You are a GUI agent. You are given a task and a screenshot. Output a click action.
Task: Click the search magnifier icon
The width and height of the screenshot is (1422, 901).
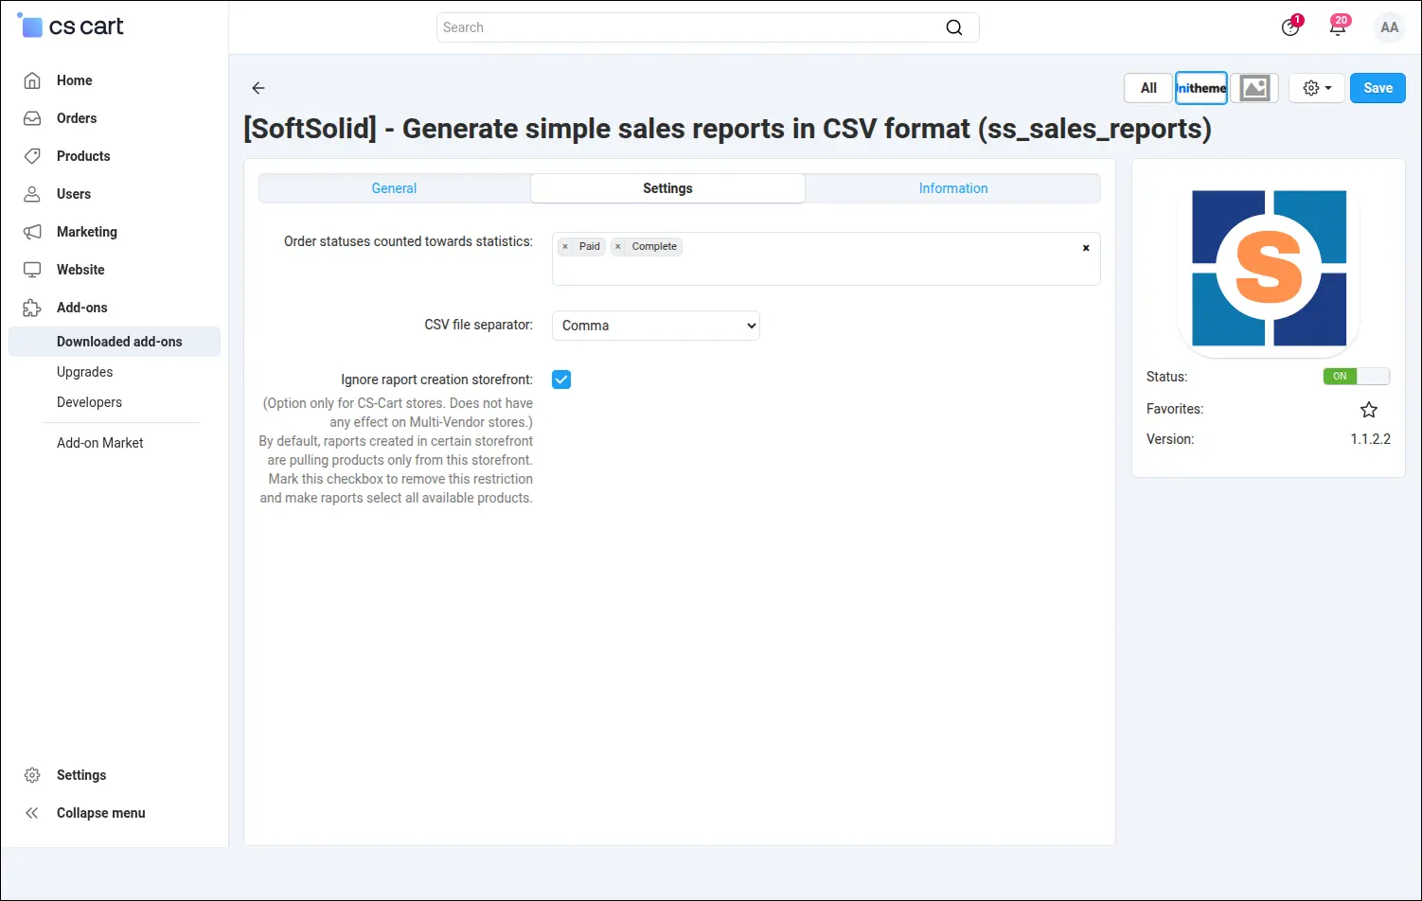(x=954, y=27)
